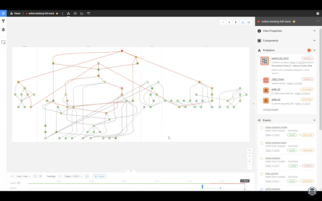Image resolution: width=322 pixels, height=201 pixels.
Task: Click Today 11:32:22 event timestamp
Action: click(x=272, y=150)
